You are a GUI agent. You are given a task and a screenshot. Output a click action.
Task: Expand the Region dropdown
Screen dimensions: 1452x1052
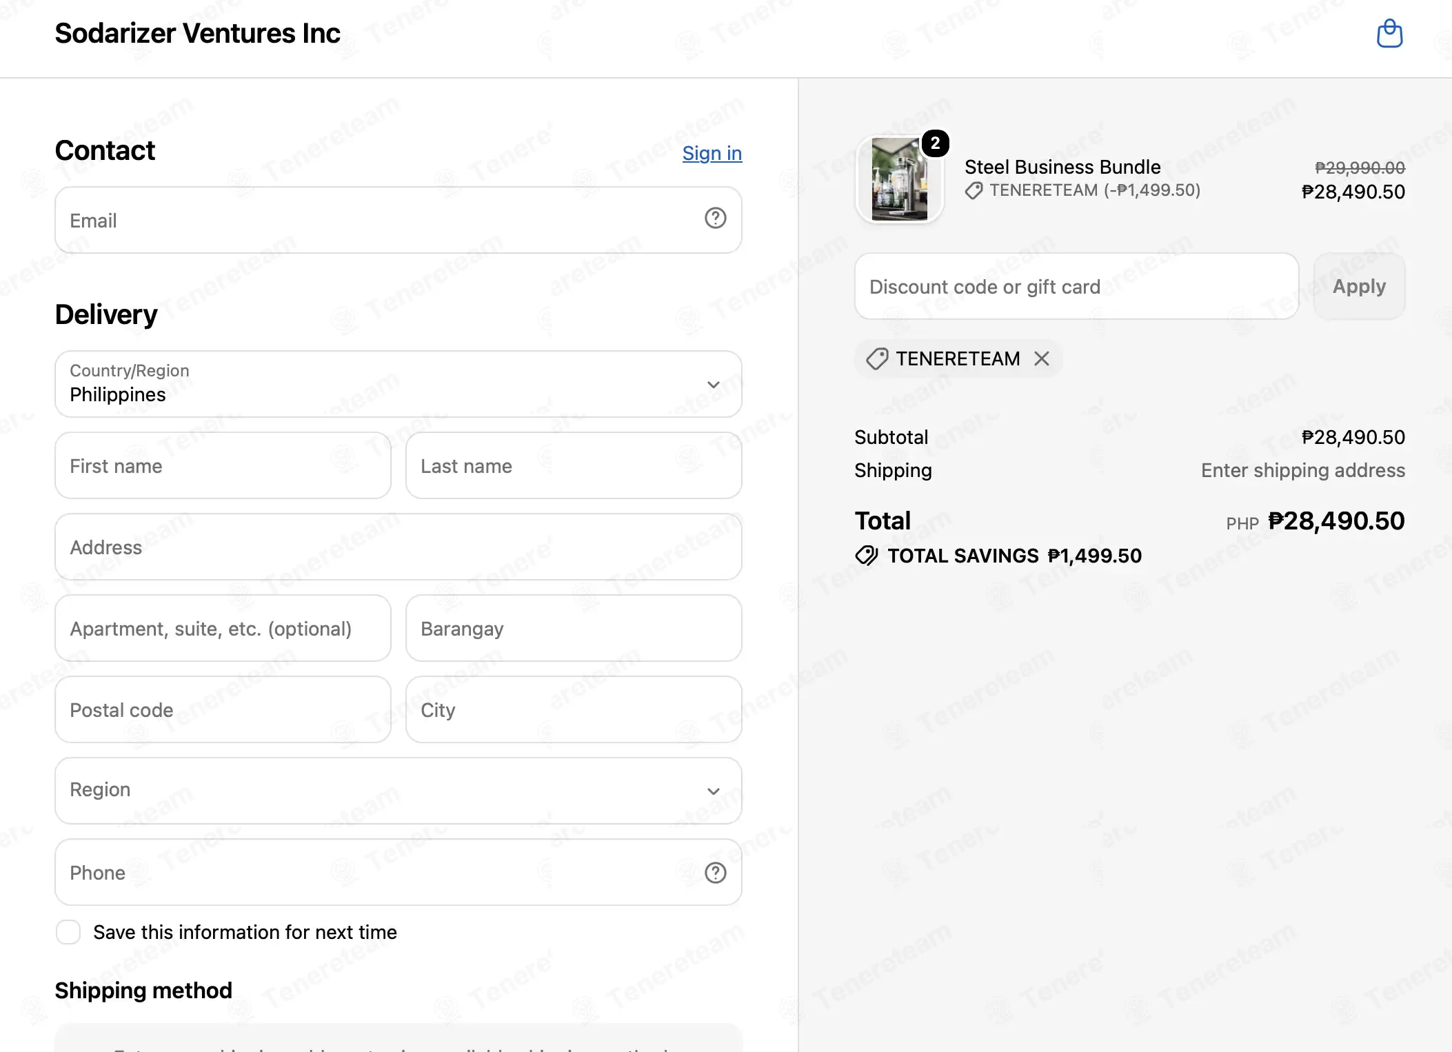[x=399, y=791]
